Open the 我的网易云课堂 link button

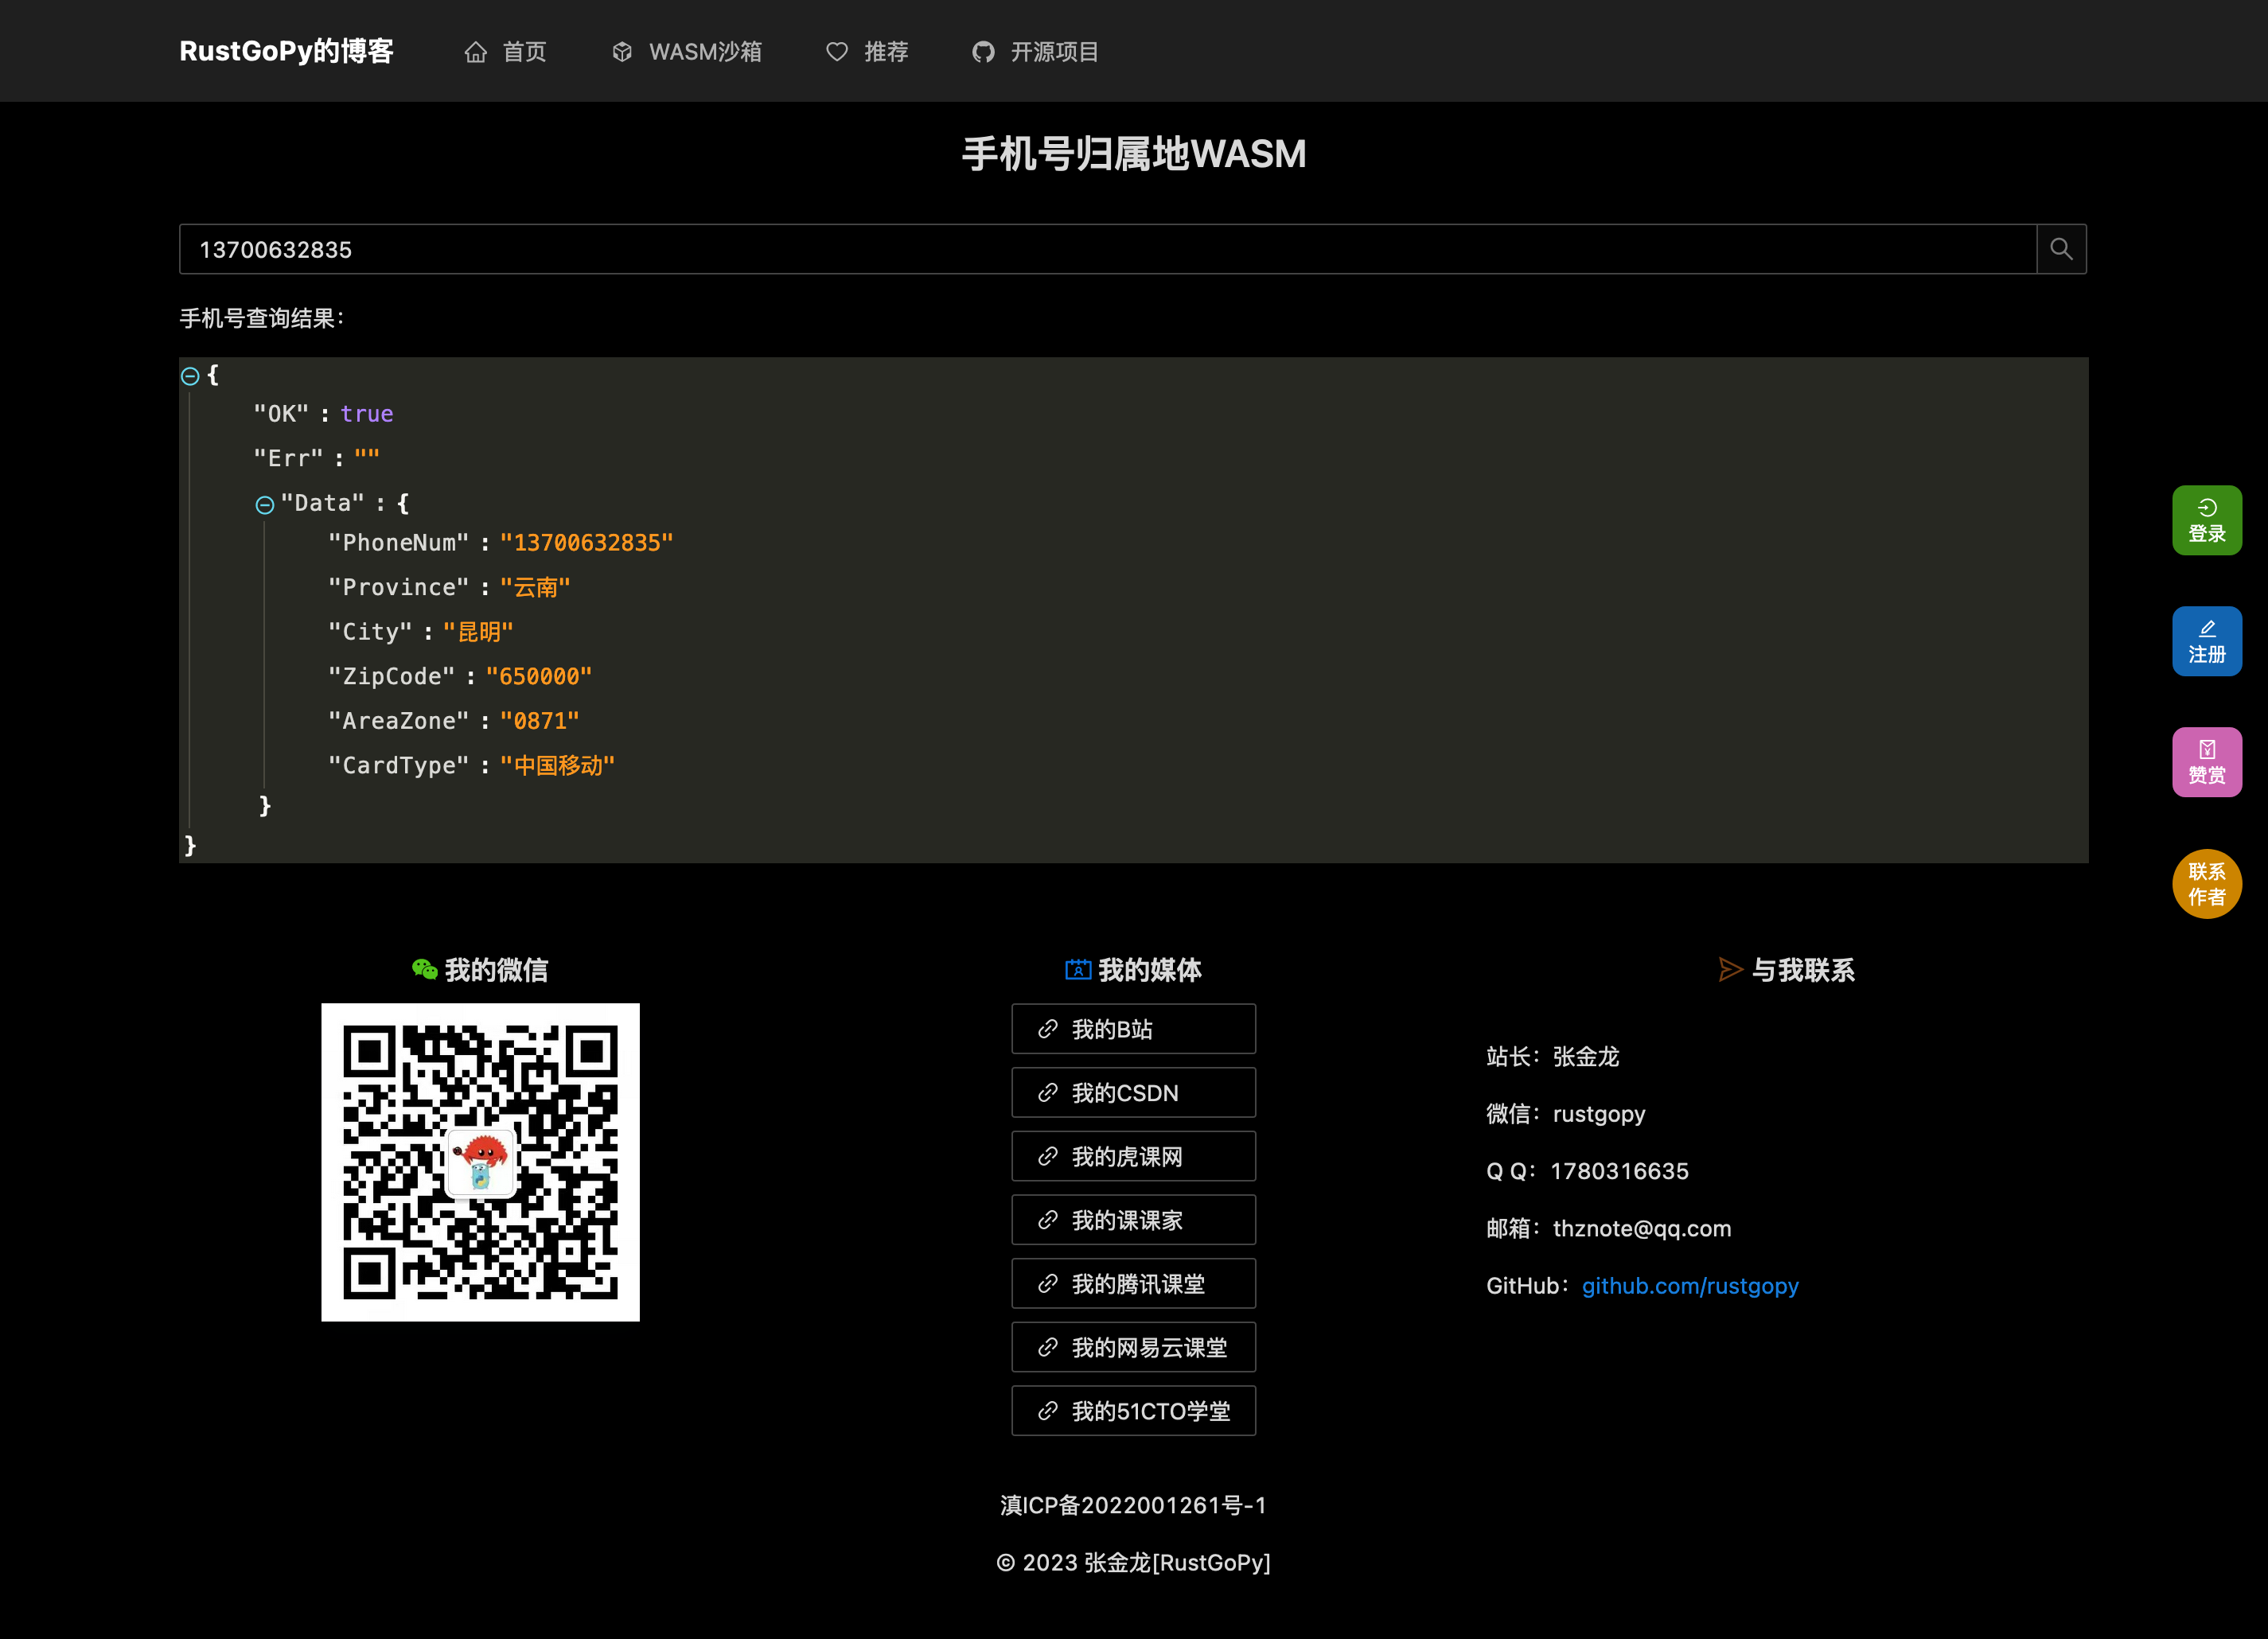(x=1133, y=1348)
